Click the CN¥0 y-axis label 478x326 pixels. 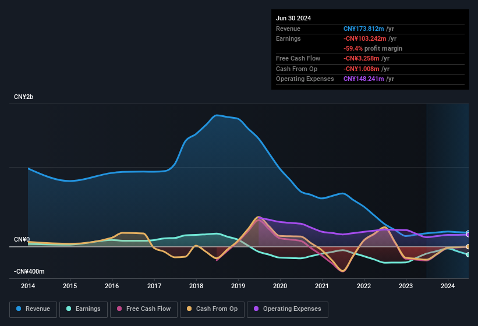tap(22, 239)
